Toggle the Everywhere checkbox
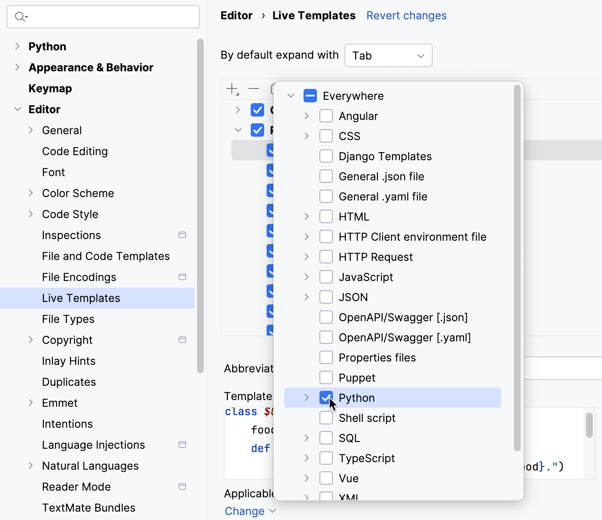Screen dimensions: 602x520 click(310, 96)
